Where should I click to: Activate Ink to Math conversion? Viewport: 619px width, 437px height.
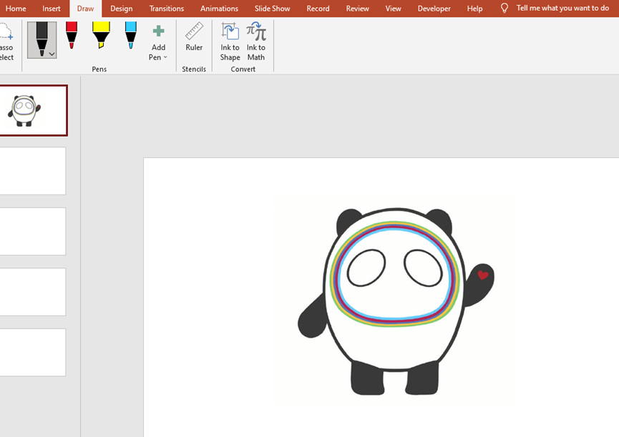click(x=255, y=41)
